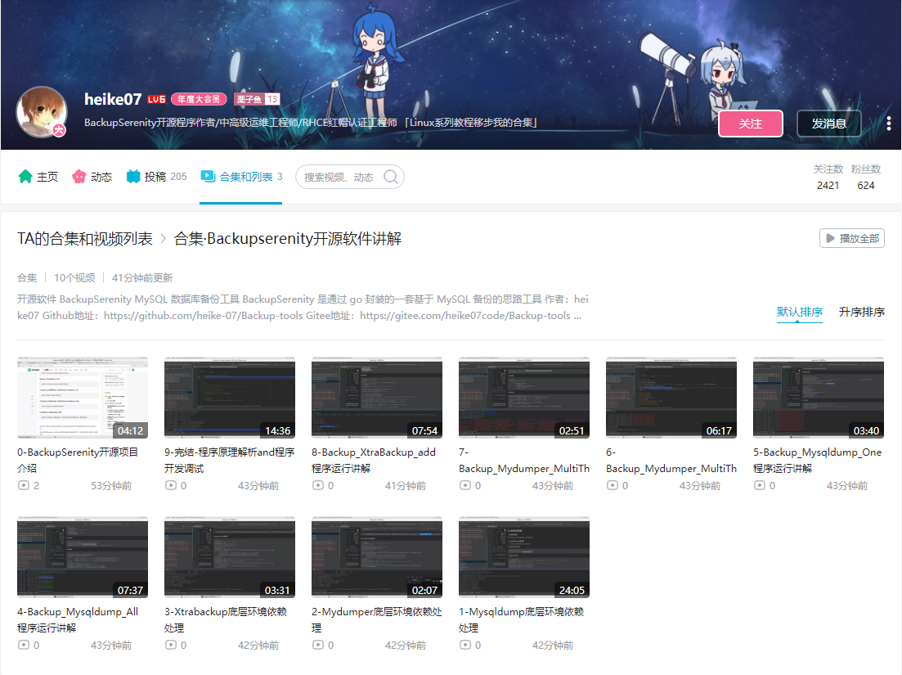The image size is (902, 675).
Task: Click the breadcrumb chevron after TA的合集和视频列表
Action: click(x=164, y=239)
